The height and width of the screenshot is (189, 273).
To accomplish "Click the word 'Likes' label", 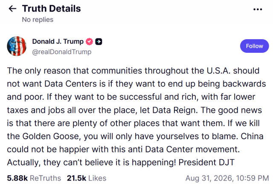I will 97,178.
